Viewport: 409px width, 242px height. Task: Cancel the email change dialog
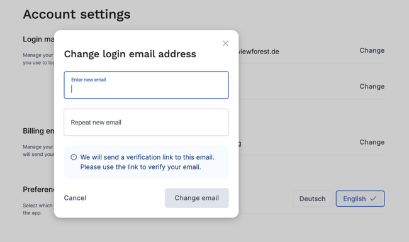[75, 198]
